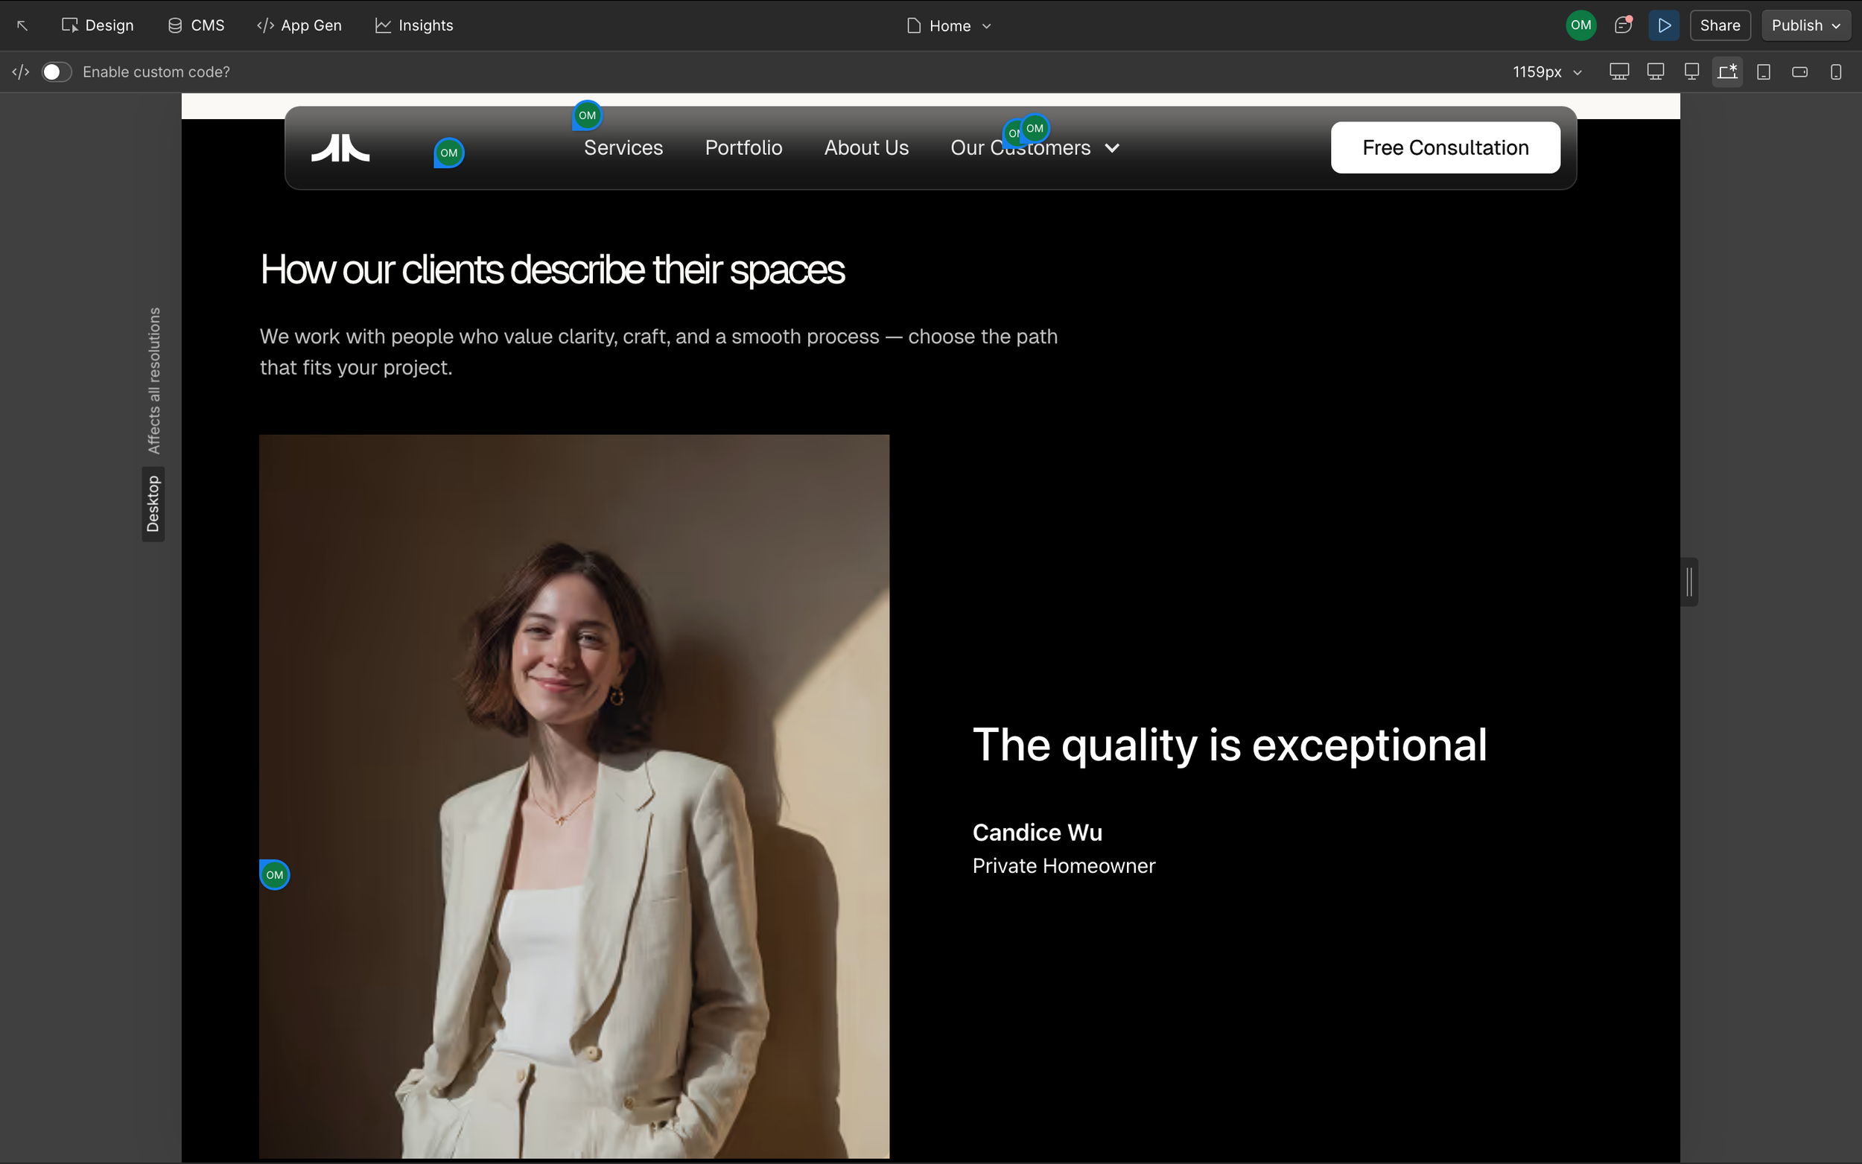The height and width of the screenshot is (1164, 1862).
Task: Click the blue Preview play button
Action: tap(1663, 25)
